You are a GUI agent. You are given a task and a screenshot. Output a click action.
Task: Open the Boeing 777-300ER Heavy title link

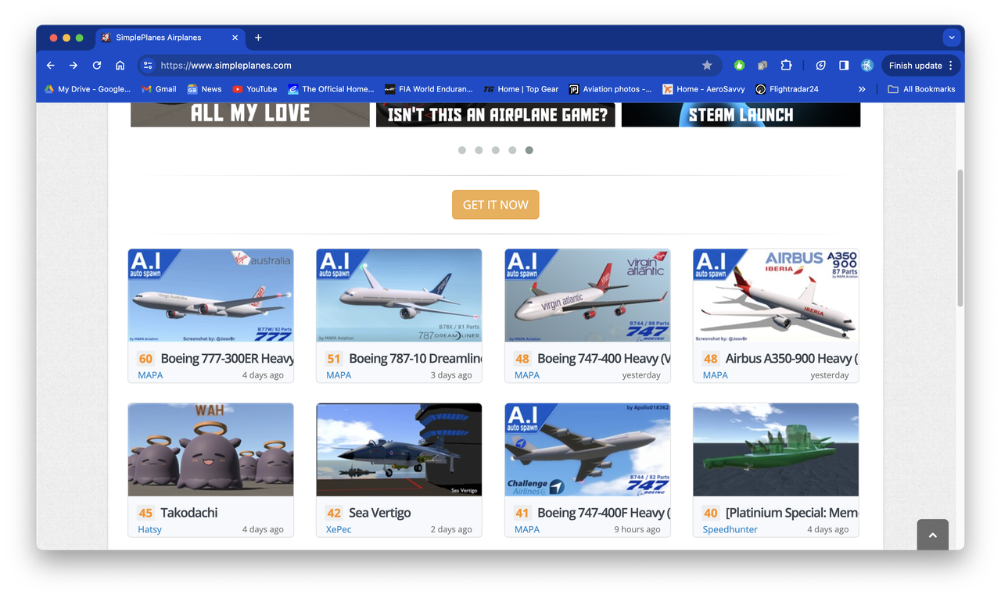click(x=227, y=359)
